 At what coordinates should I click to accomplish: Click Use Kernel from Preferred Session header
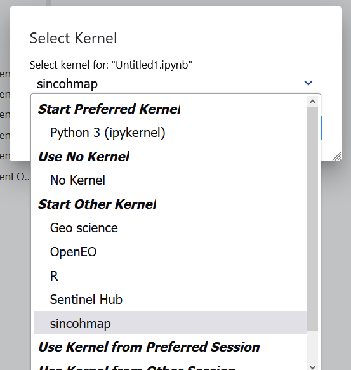point(149,347)
